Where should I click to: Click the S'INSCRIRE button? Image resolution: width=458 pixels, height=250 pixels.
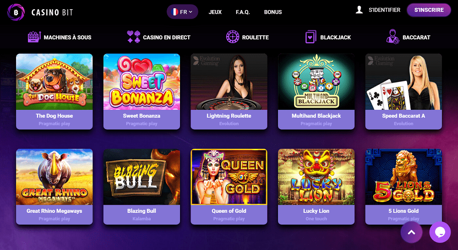click(429, 10)
